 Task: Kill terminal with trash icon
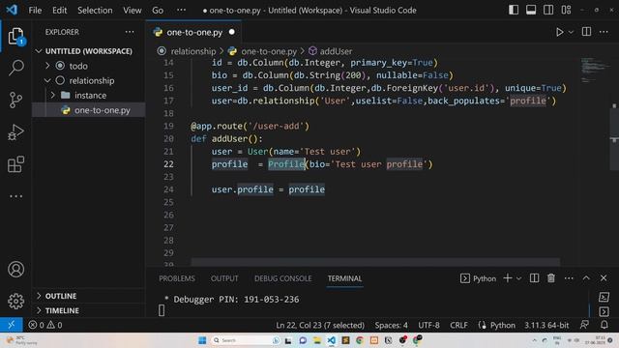click(551, 278)
